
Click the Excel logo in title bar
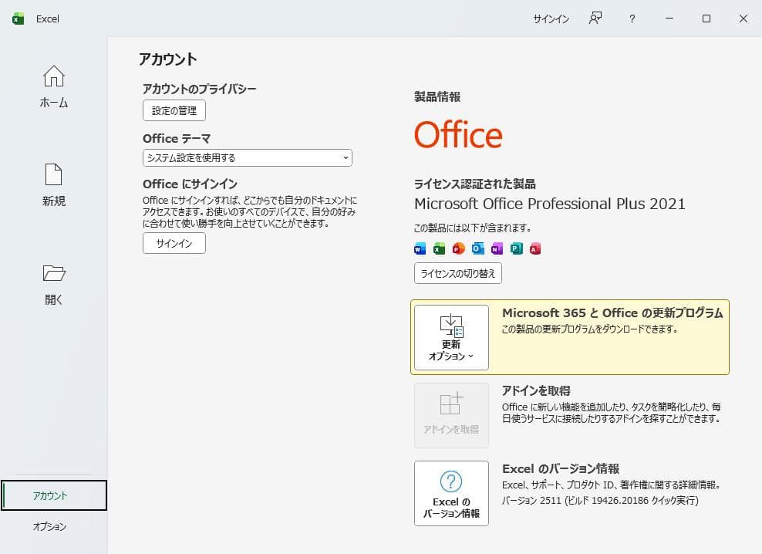19,19
